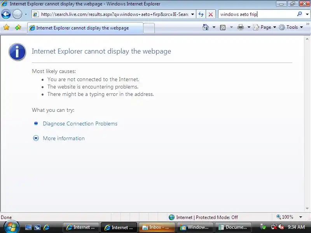Expand the More information section
Screen dimensions: 311x233
point(64,138)
